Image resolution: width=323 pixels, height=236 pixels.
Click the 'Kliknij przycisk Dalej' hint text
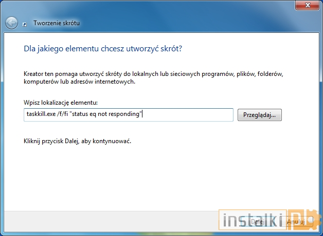tap(78, 141)
